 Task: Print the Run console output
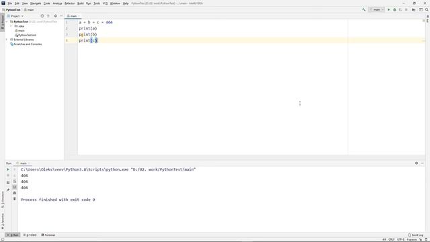click(x=15, y=193)
